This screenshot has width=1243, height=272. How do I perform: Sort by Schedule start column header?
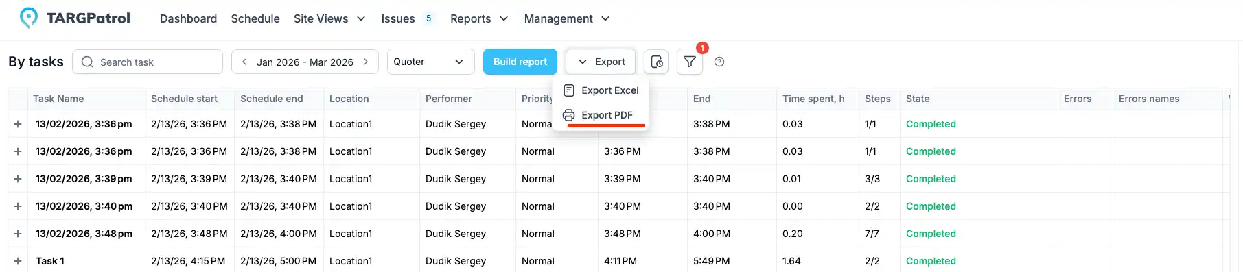[184, 99]
